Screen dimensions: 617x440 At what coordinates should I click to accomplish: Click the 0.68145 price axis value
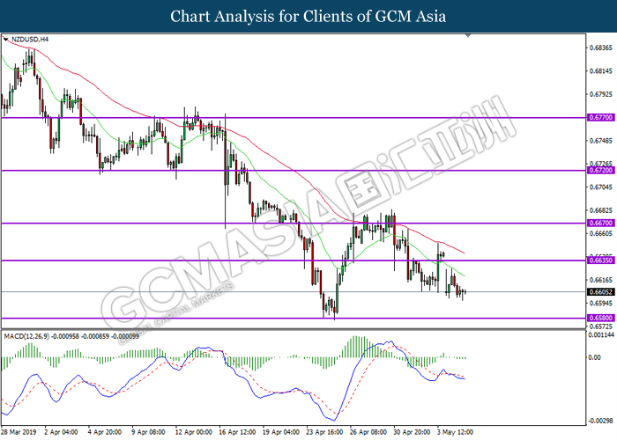click(x=601, y=71)
